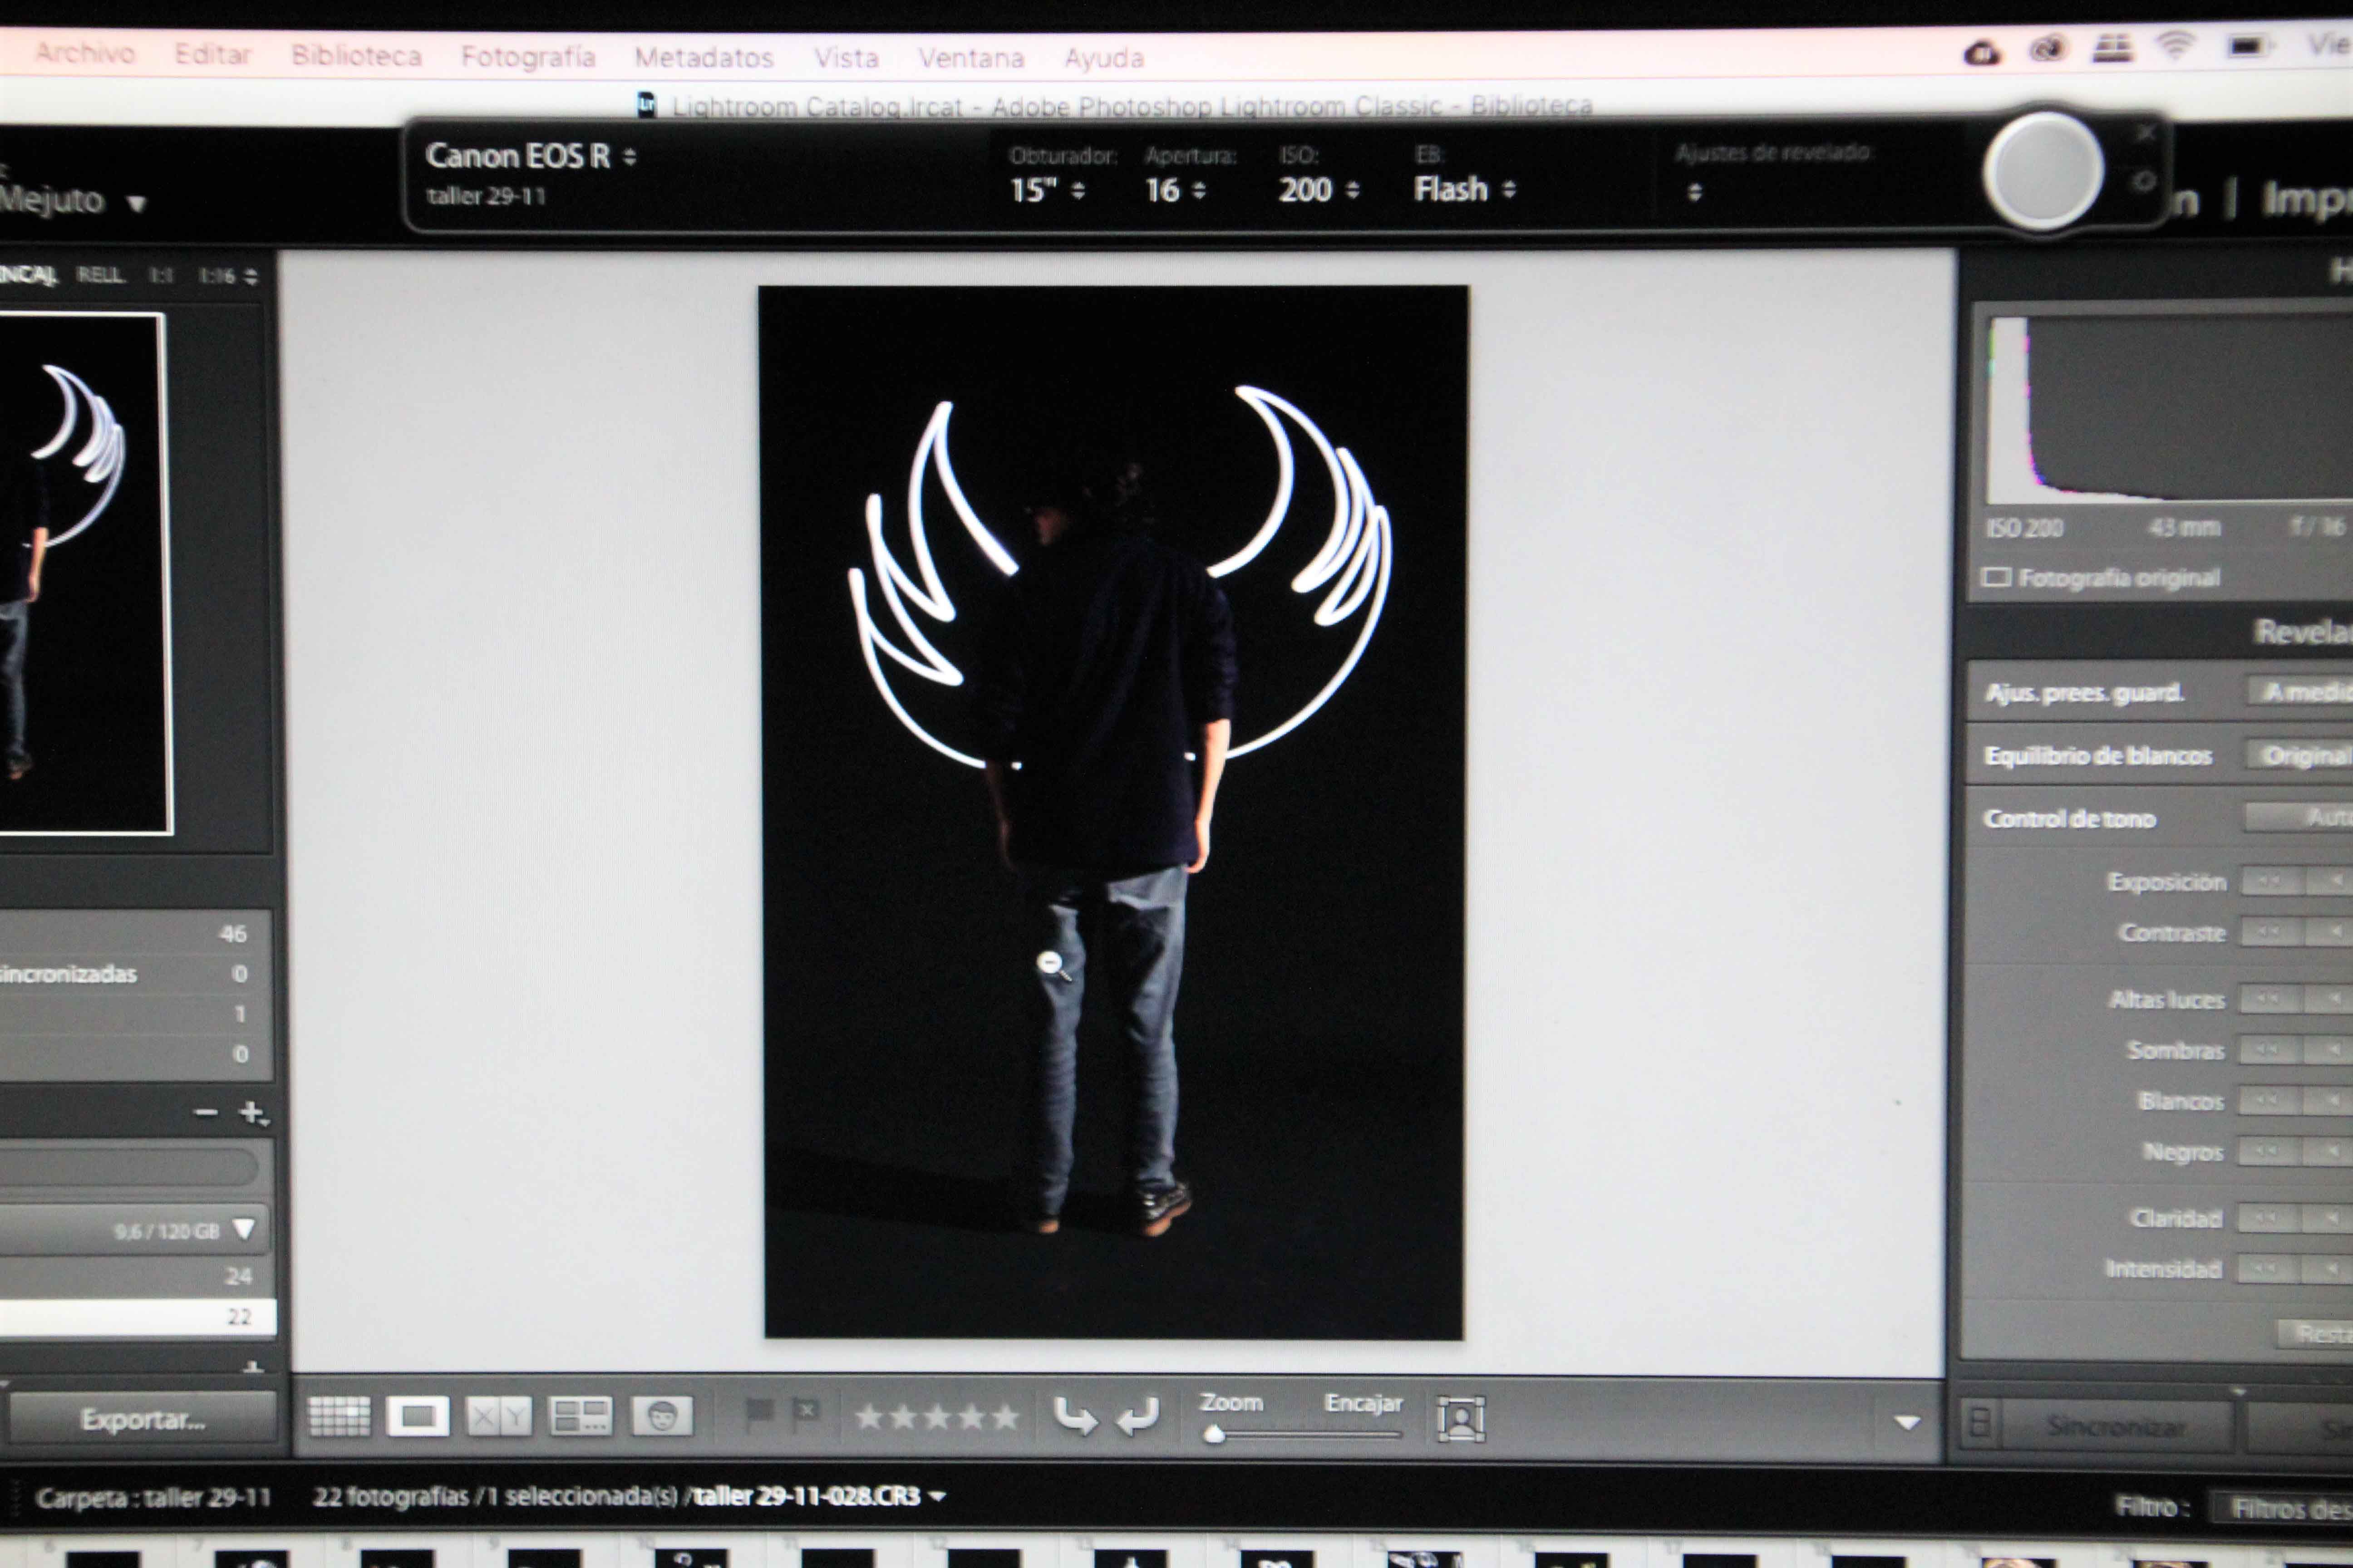Image resolution: width=2353 pixels, height=1568 pixels.
Task: Open Apertura 16 dropdown
Action: point(1176,190)
